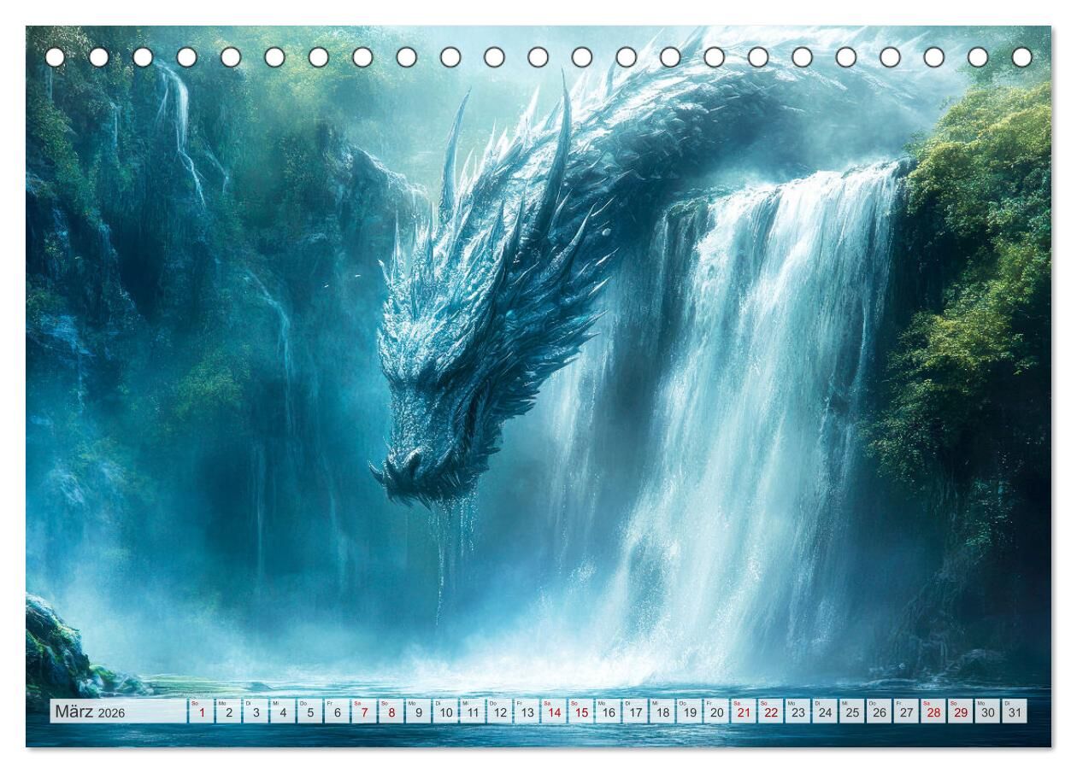Select Monday 2 date cell
Viewport: 1077px width, 773px height.
click(x=229, y=712)
